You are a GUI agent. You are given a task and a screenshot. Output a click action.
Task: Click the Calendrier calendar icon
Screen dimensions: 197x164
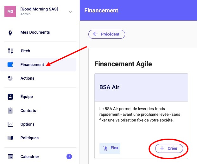point(10,156)
